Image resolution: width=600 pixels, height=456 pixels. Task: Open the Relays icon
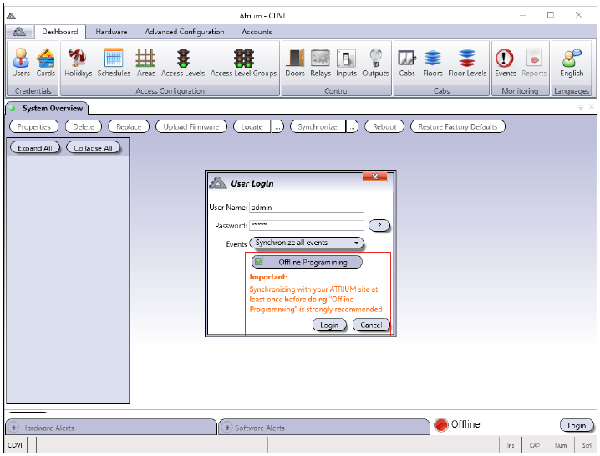320,63
